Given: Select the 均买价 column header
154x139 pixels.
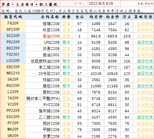Looking at the screenshot, I should click(x=96, y=17).
